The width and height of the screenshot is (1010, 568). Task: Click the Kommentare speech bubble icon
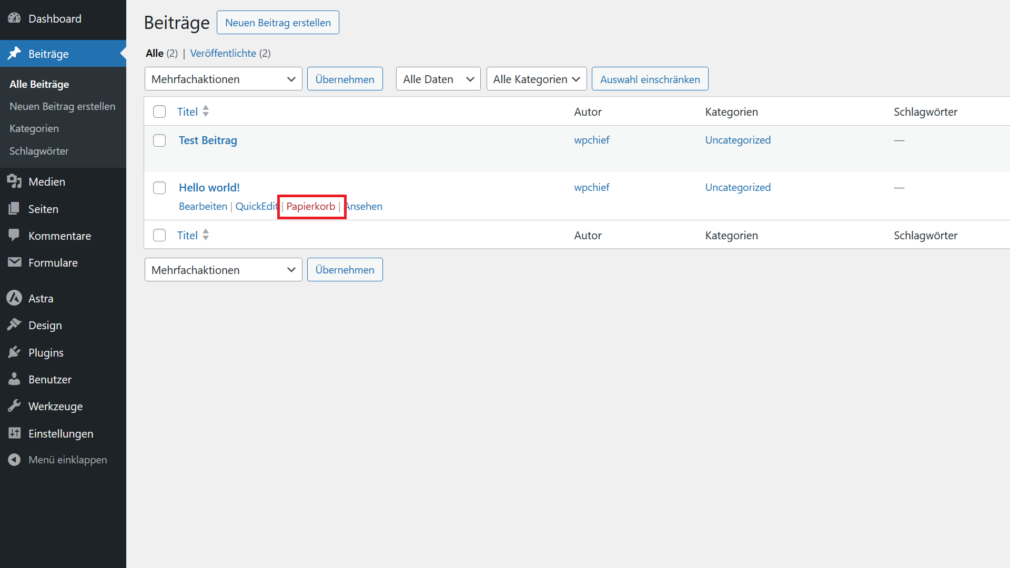(x=14, y=236)
